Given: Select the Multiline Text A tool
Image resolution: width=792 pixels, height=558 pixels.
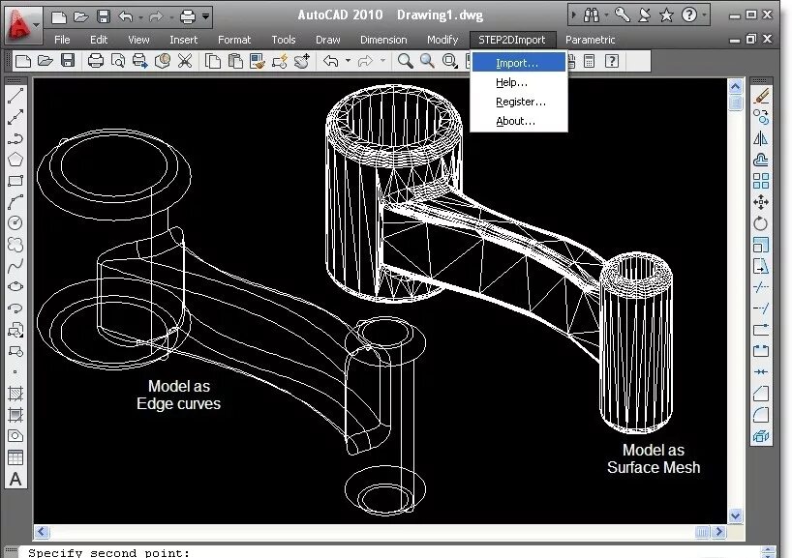Looking at the screenshot, I should coord(15,479).
